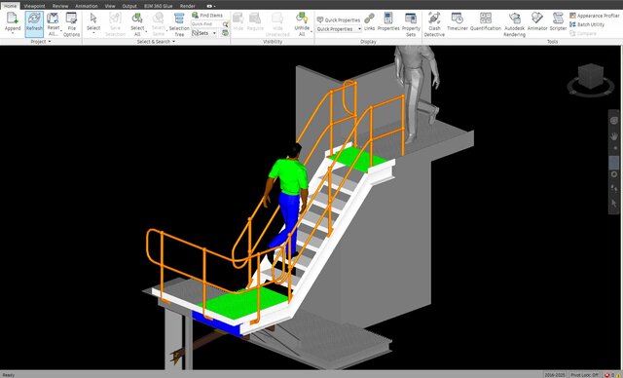The height and width of the screenshot is (378, 623).
Task: Open Autodesk Rendering
Action: [515, 24]
